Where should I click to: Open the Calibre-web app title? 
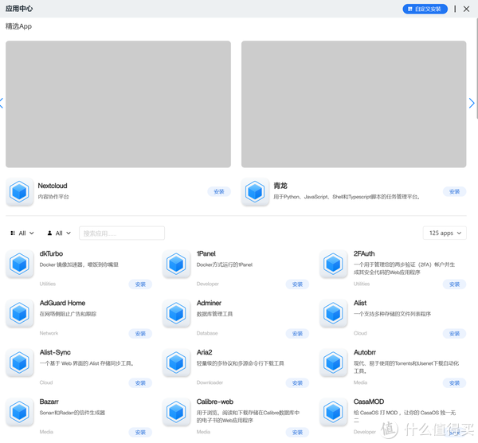215,402
